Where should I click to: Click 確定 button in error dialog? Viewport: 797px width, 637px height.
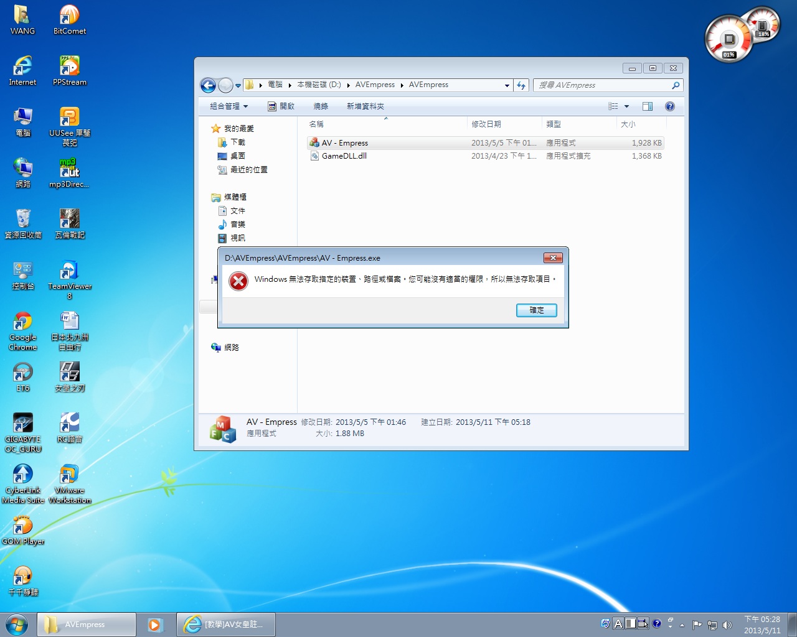[537, 310]
